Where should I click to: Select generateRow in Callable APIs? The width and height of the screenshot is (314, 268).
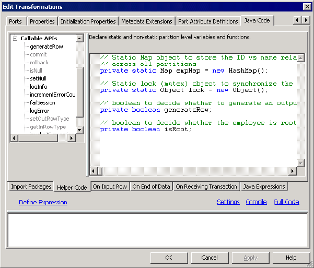[x=46, y=46]
